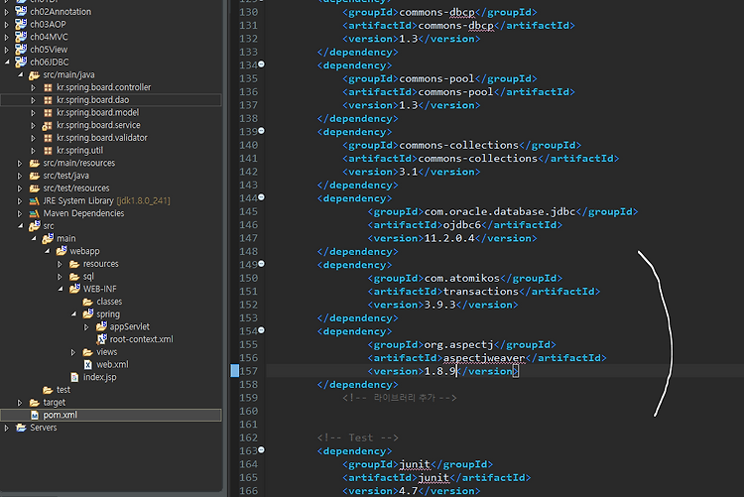The height and width of the screenshot is (497, 744).
Task: Click the kr.spring.board.service package icon
Action: pos(47,125)
